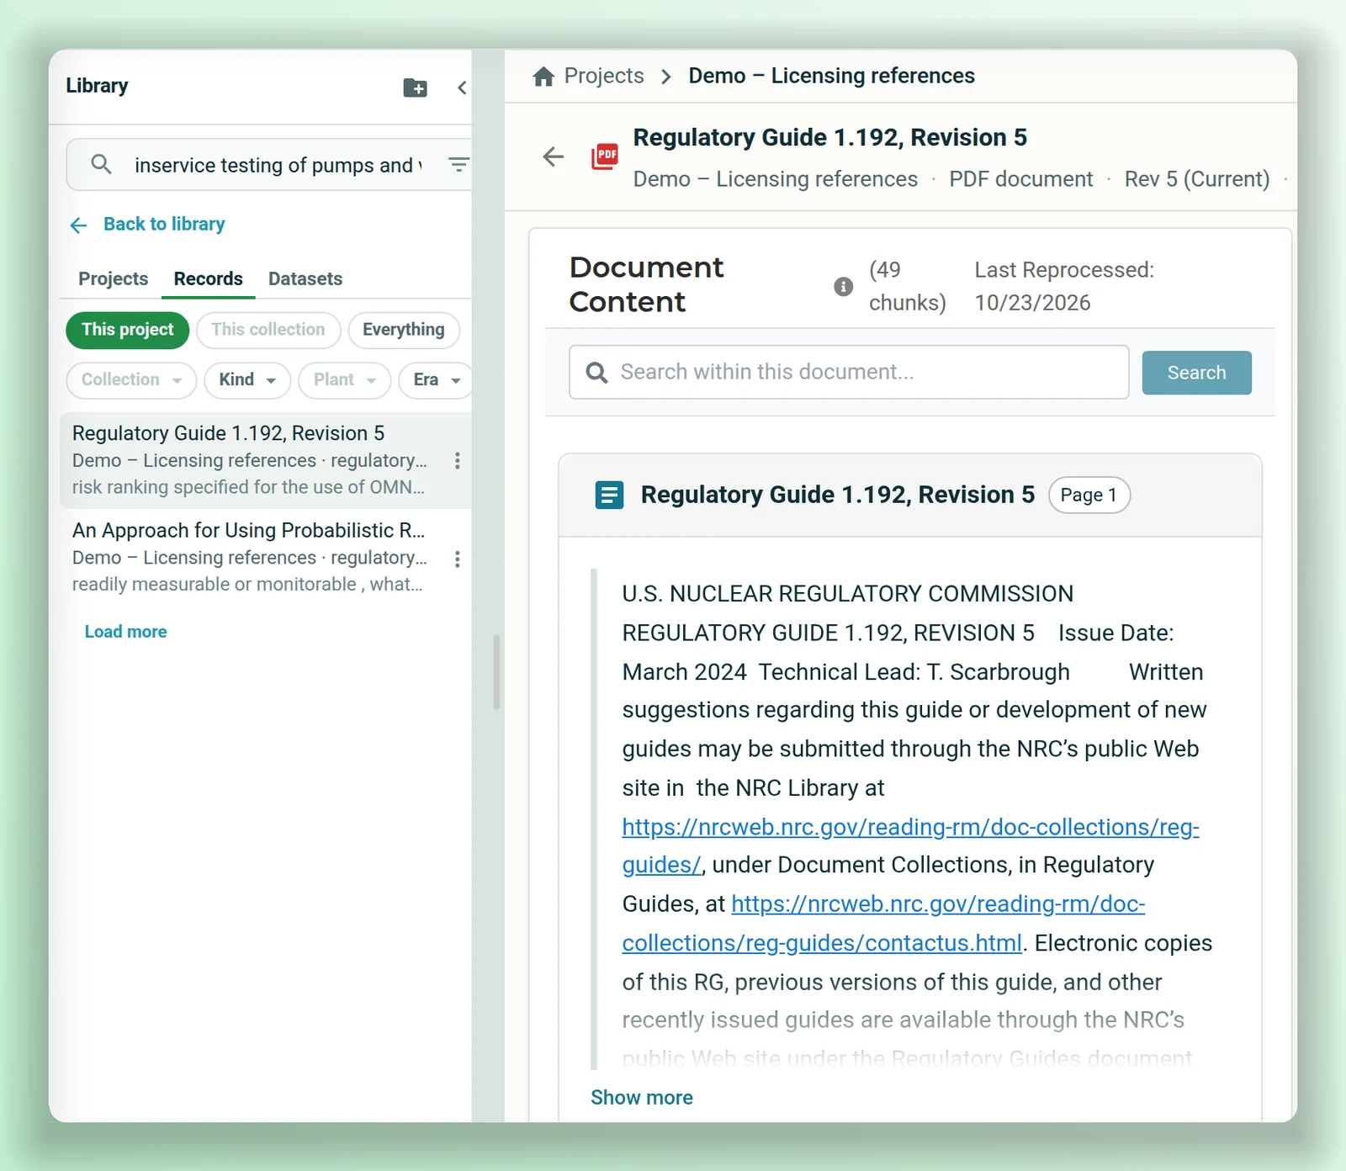The image size is (1346, 1171).
Task: Select the This project scope filter
Action: tap(128, 330)
